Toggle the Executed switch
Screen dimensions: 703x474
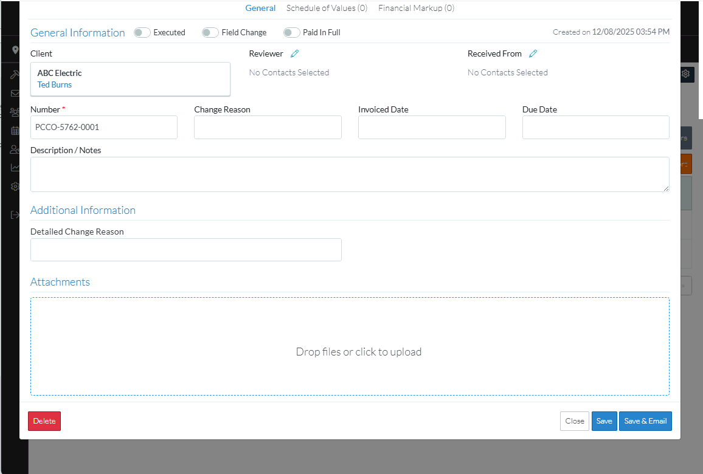pos(142,33)
